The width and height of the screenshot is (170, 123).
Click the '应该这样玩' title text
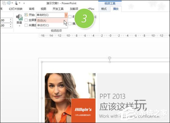click(123, 105)
